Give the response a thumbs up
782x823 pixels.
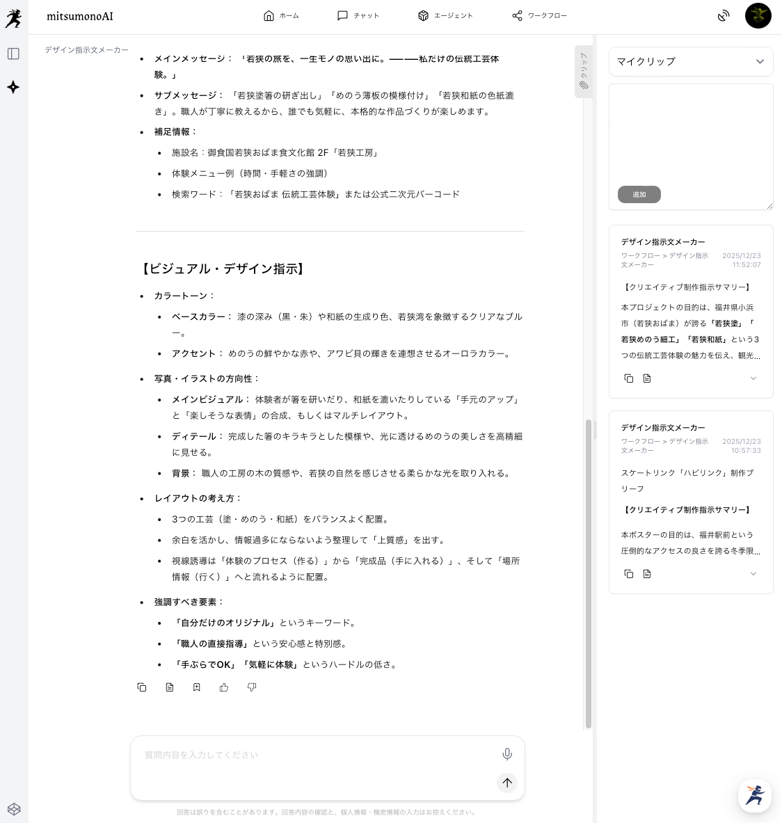pos(224,687)
